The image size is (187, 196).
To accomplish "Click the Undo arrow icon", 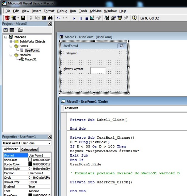I will pos(59,18).
